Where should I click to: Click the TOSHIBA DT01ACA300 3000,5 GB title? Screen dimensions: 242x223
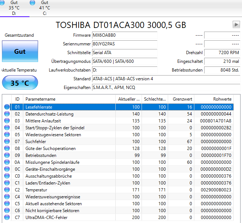[121, 25]
